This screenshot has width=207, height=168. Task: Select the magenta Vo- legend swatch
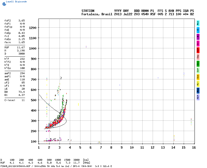(198, 43)
